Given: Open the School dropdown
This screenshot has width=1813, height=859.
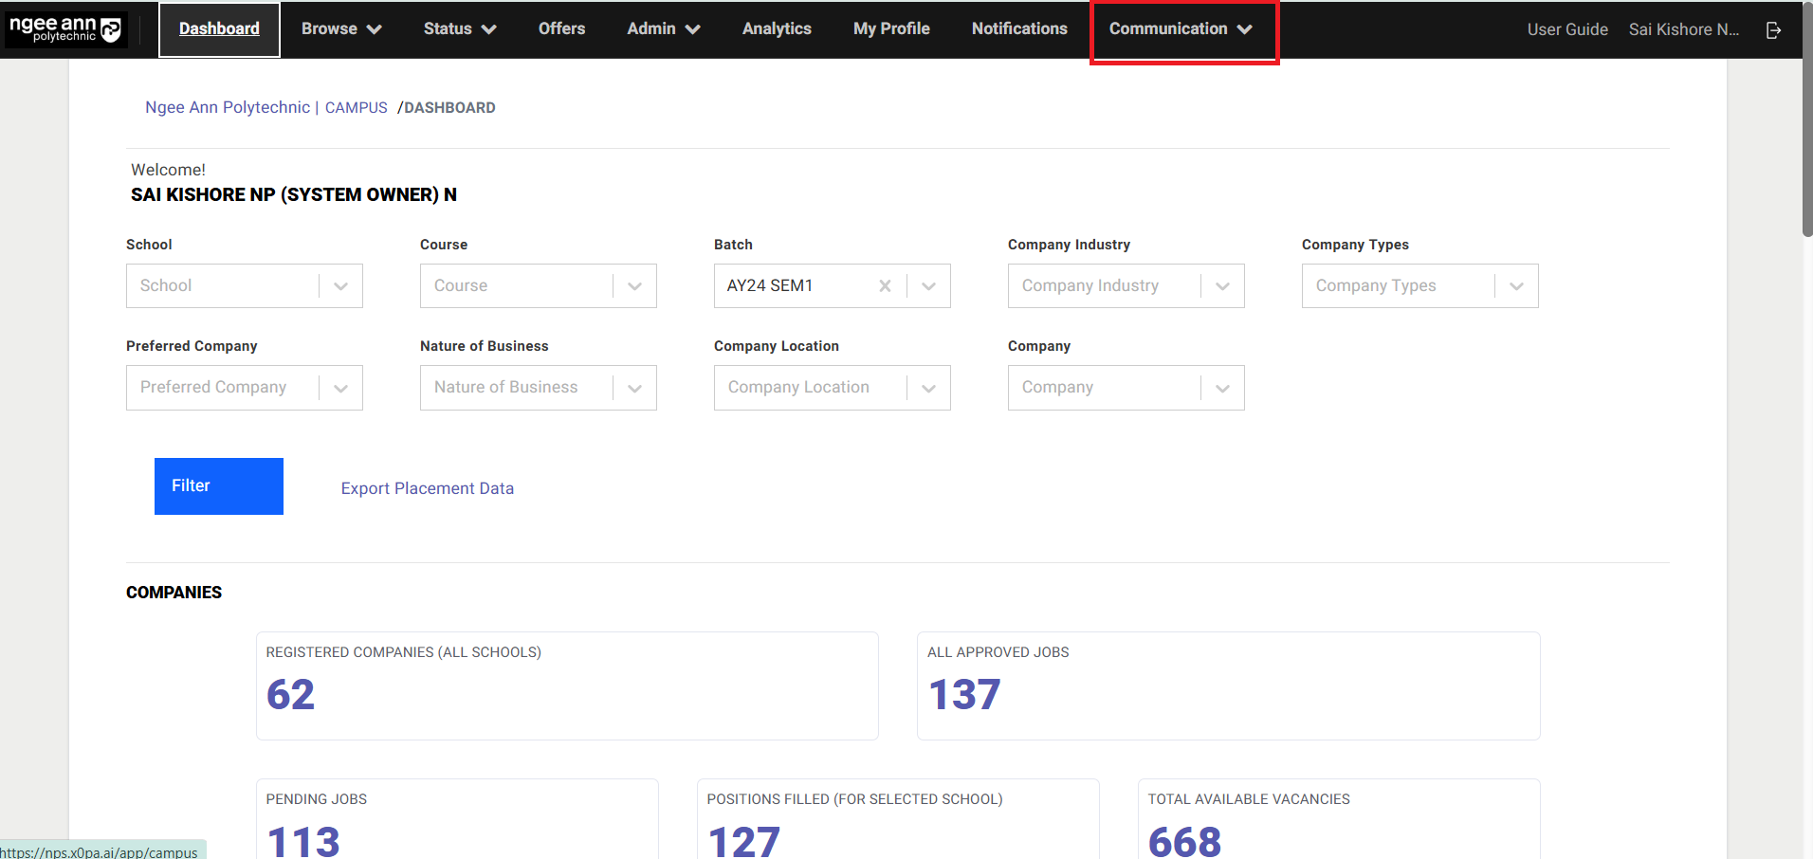Looking at the screenshot, I should pyautogui.click(x=340, y=286).
